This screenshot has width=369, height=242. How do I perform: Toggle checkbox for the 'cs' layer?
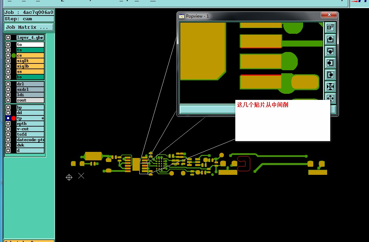8,55
